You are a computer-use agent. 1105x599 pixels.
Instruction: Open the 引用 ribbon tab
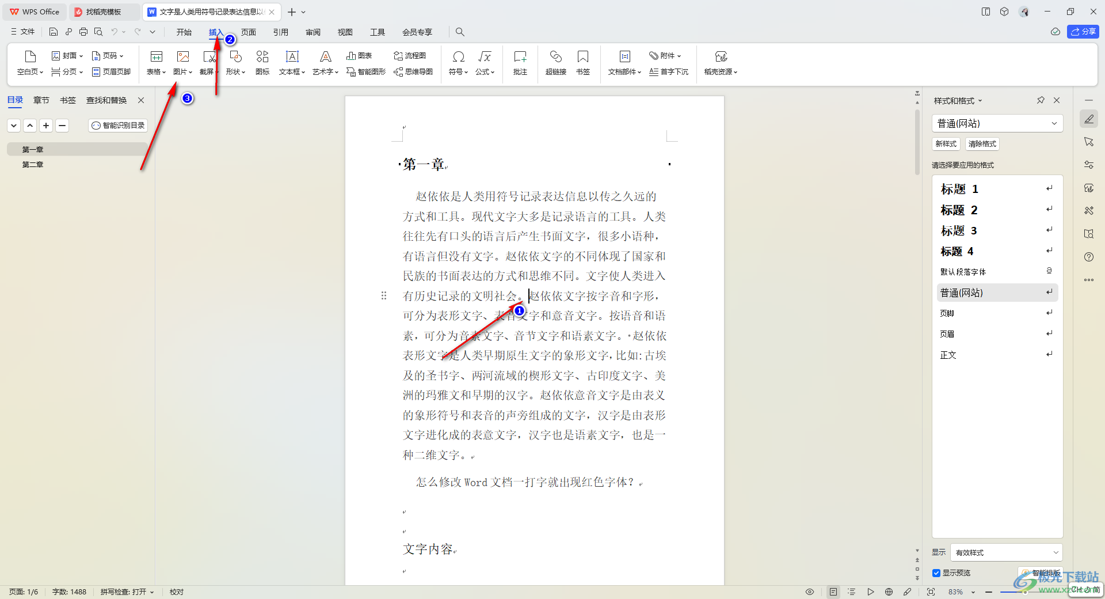click(x=281, y=32)
